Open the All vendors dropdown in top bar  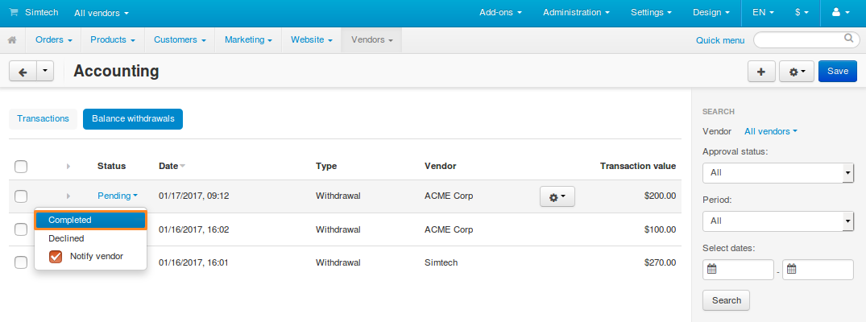(102, 13)
